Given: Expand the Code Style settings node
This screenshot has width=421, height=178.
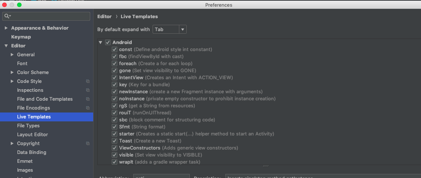Looking at the screenshot, I should tap(12, 81).
